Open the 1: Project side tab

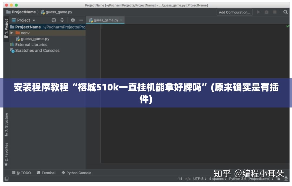[6, 28]
